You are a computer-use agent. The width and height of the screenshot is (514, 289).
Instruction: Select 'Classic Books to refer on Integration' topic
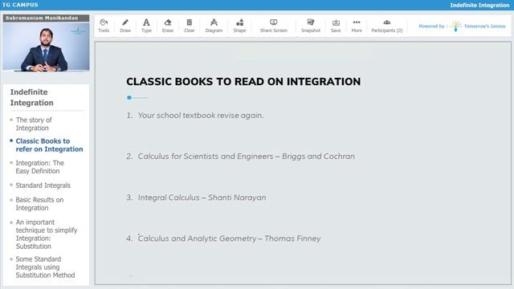click(x=49, y=144)
